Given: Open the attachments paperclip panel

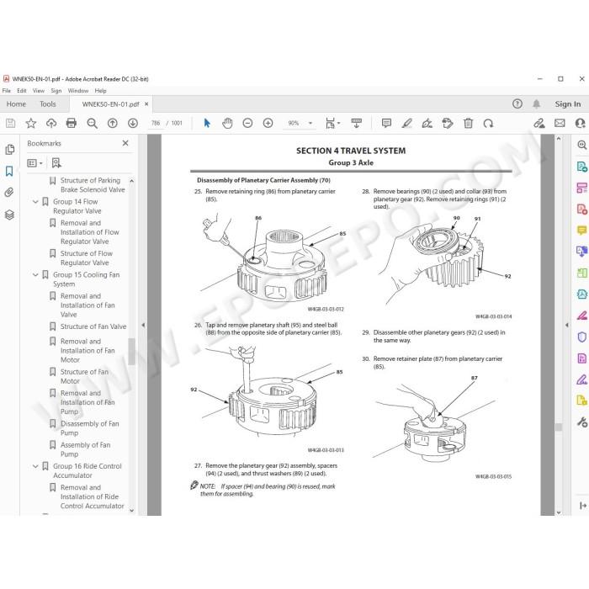Looking at the screenshot, I should [x=9, y=193].
